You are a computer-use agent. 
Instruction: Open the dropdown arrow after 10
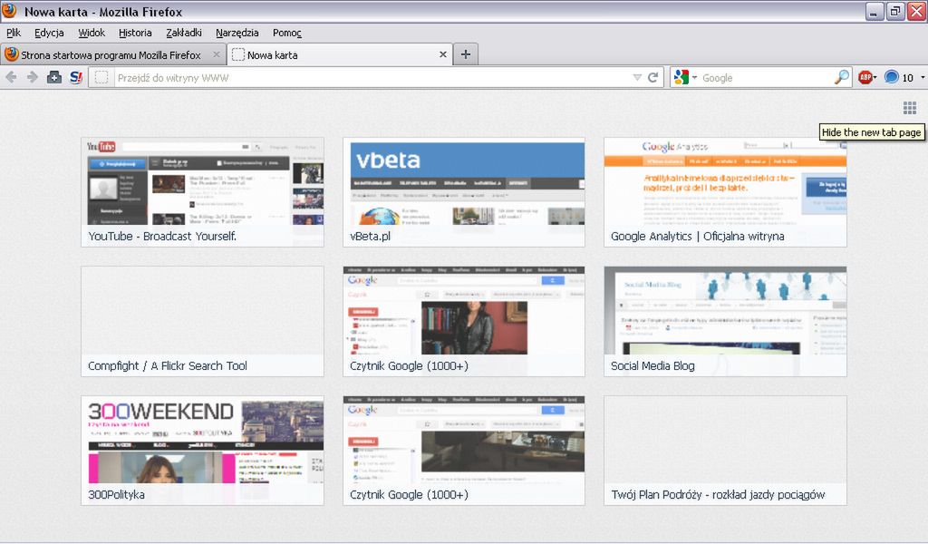923,78
